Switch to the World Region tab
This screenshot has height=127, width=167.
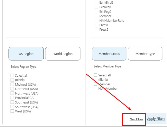click(63, 54)
